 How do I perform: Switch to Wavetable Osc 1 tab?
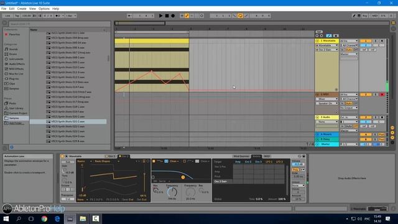click(x=110, y=156)
